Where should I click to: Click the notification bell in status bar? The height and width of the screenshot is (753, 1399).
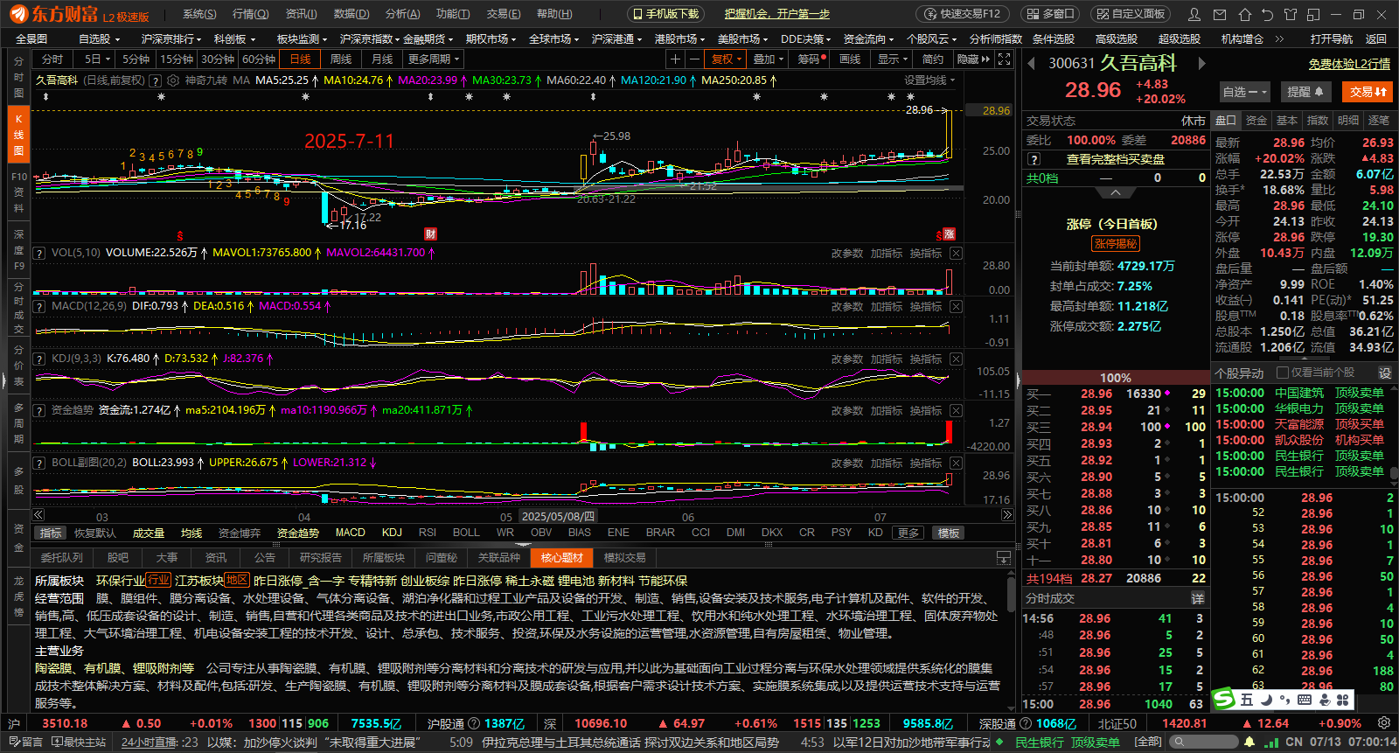point(1249,742)
